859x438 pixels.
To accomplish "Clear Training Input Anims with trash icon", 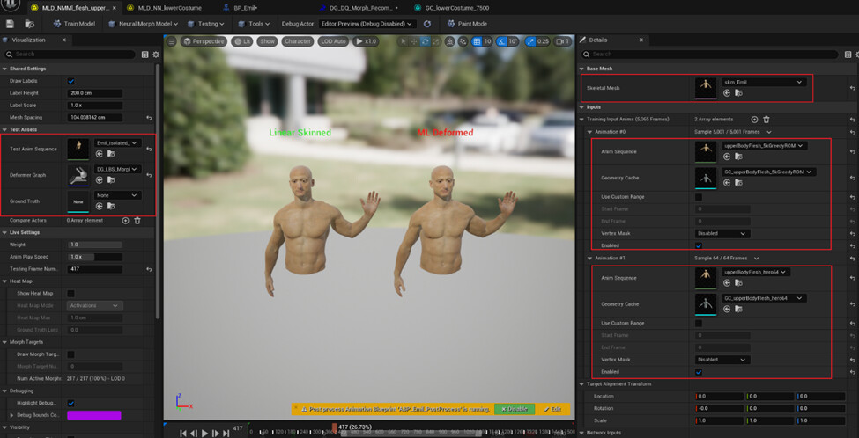I will click(766, 120).
